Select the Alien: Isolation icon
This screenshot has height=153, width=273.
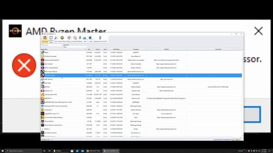tap(43, 64)
